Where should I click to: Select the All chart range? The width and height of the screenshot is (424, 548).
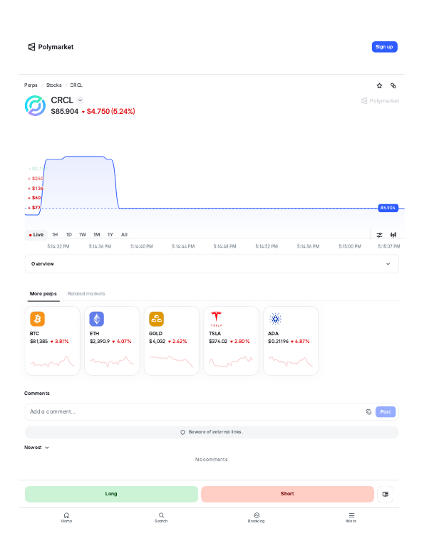tap(124, 235)
